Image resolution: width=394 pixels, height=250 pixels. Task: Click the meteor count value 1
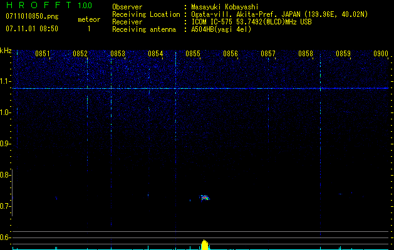[89, 29]
